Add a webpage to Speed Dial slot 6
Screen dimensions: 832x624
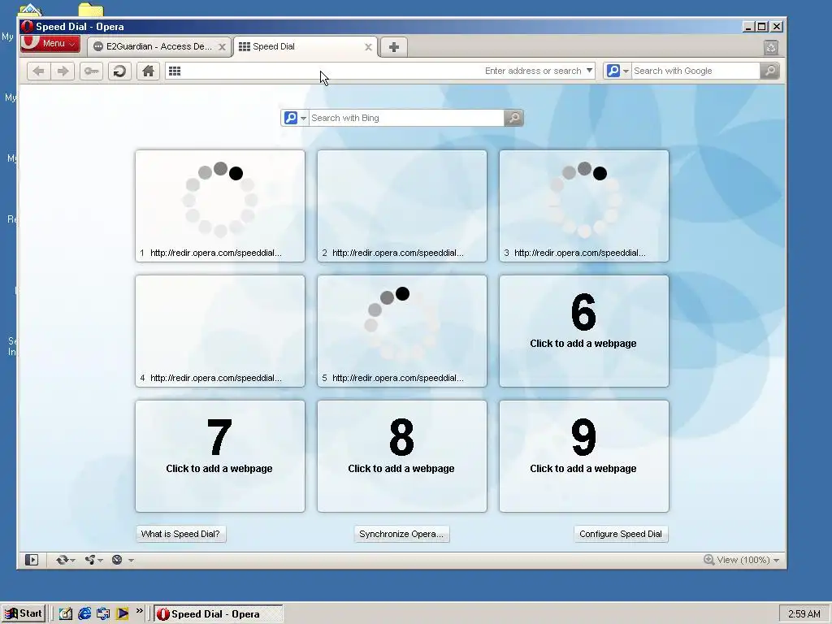point(584,331)
